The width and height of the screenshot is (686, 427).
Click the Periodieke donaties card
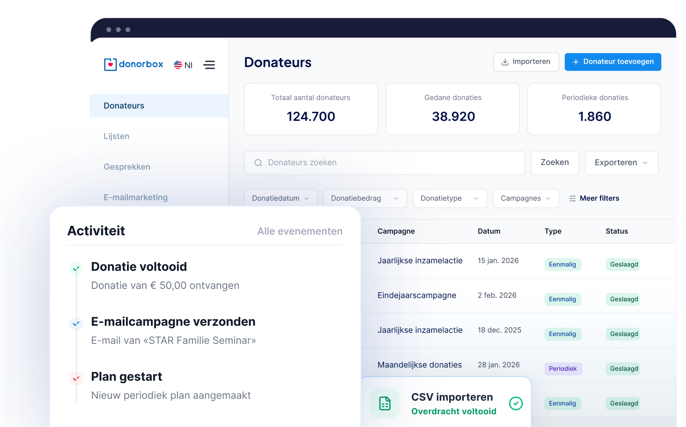(594, 109)
